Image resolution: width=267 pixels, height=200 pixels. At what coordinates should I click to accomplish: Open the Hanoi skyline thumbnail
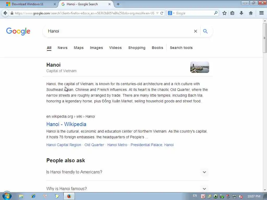[x=199, y=67]
